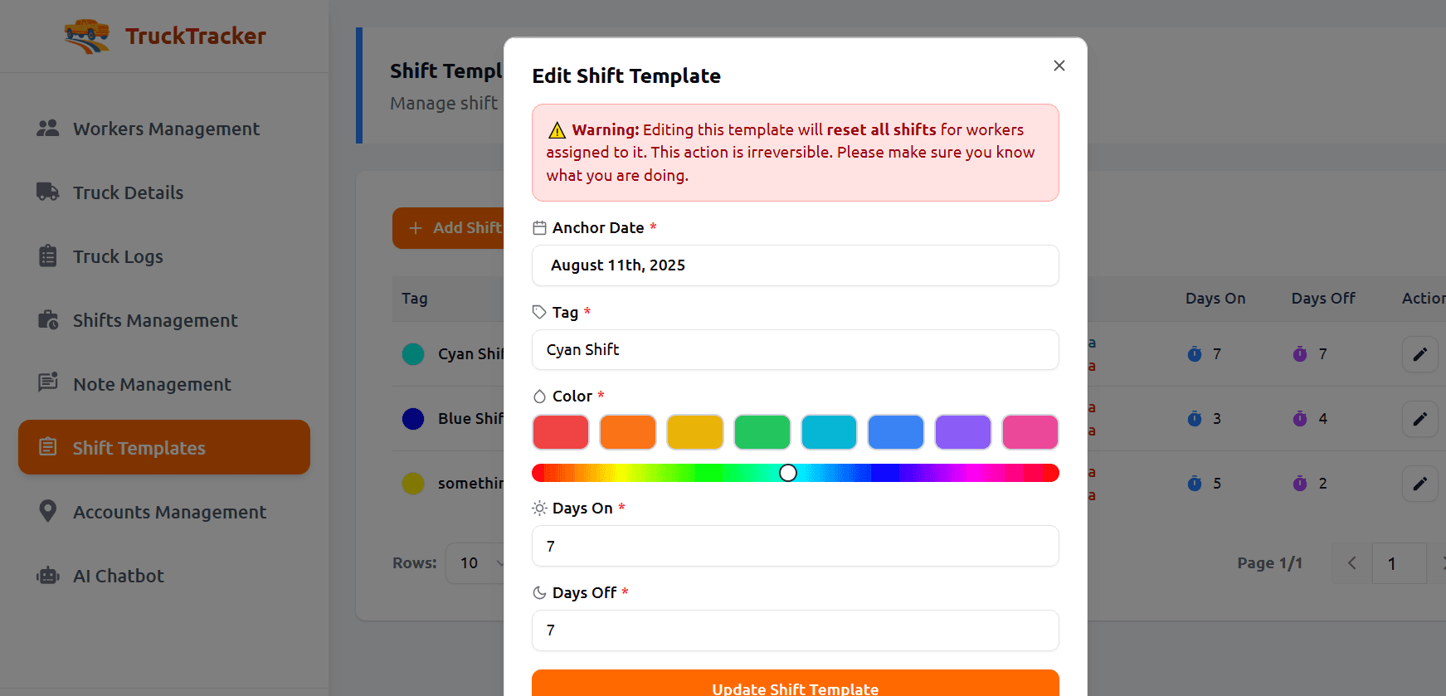Screen dimensions: 1446x696
Task: Click pencil edit icon for Blue Shift row
Action: click(1419, 419)
